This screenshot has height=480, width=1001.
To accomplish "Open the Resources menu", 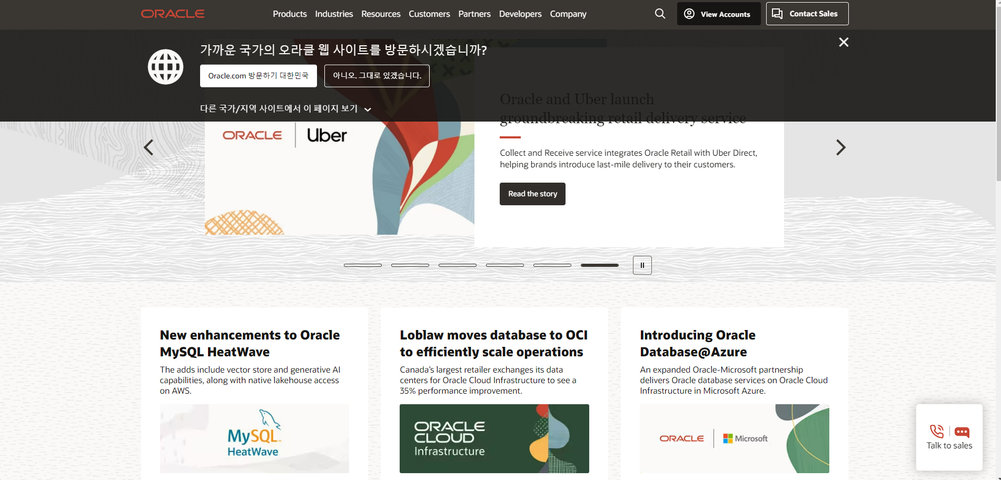I will tap(381, 14).
